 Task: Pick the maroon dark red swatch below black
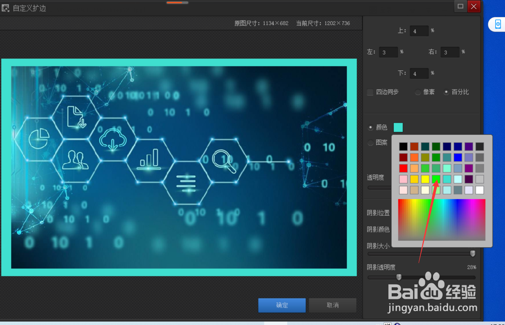pyautogui.click(x=403, y=157)
